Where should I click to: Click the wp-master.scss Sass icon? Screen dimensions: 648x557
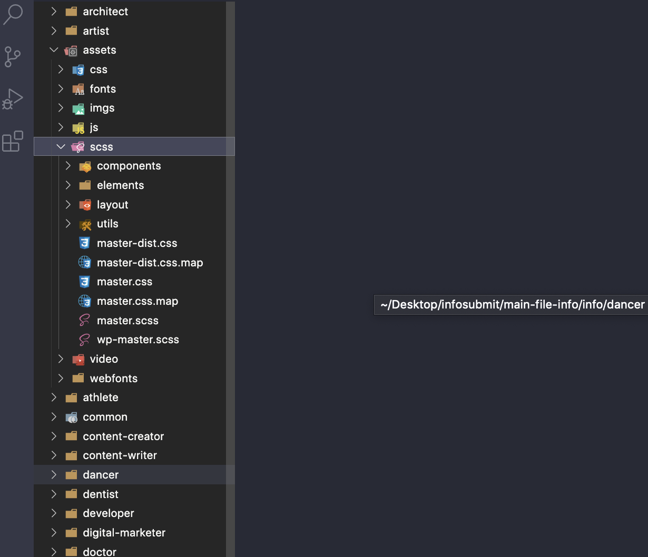[x=84, y=340]
